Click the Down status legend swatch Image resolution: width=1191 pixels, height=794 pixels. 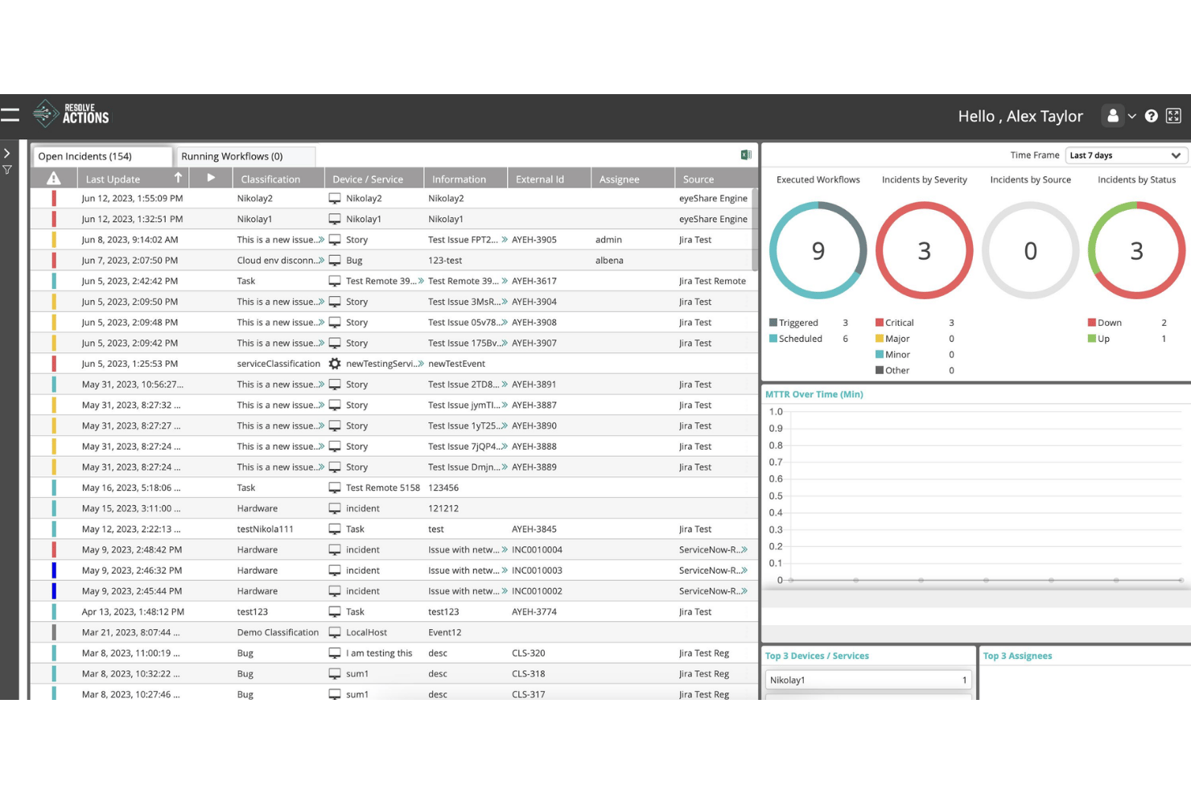click(1092, 323)
